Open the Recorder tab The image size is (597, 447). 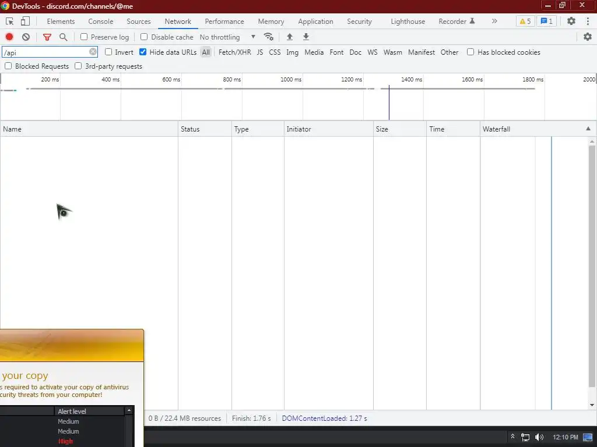tap(456, 22)
